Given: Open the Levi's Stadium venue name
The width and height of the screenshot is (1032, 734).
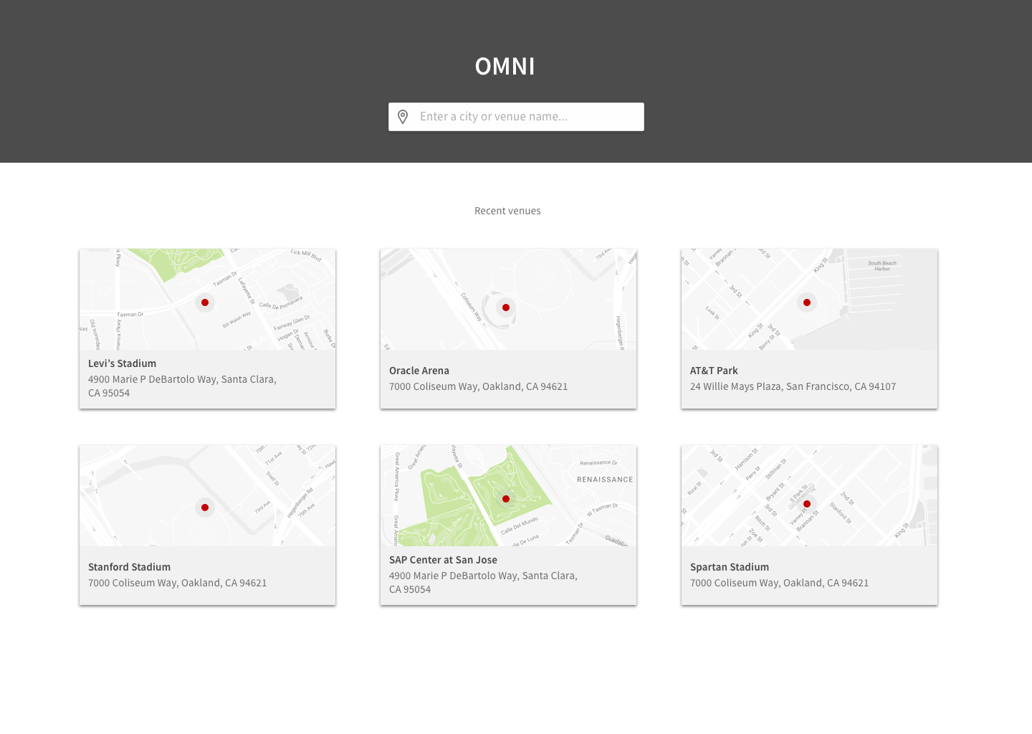Looking at the screenshot, I should [122, 363].
